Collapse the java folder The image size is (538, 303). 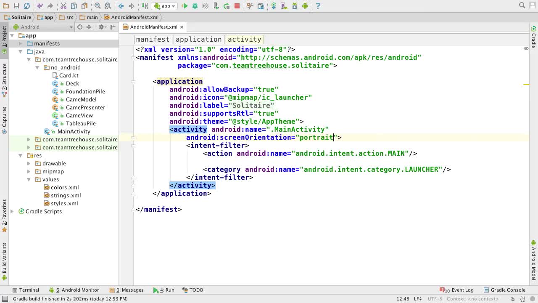click(x=21, y=52)
